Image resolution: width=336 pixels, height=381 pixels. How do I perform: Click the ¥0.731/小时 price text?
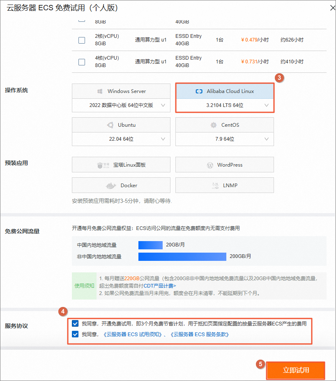(x=255, y=62)
